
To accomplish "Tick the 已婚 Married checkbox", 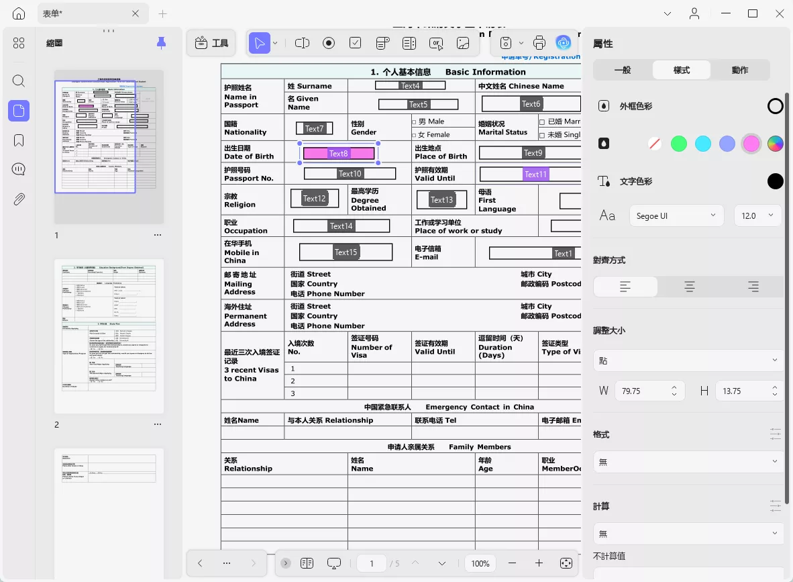I will point(542,122).
